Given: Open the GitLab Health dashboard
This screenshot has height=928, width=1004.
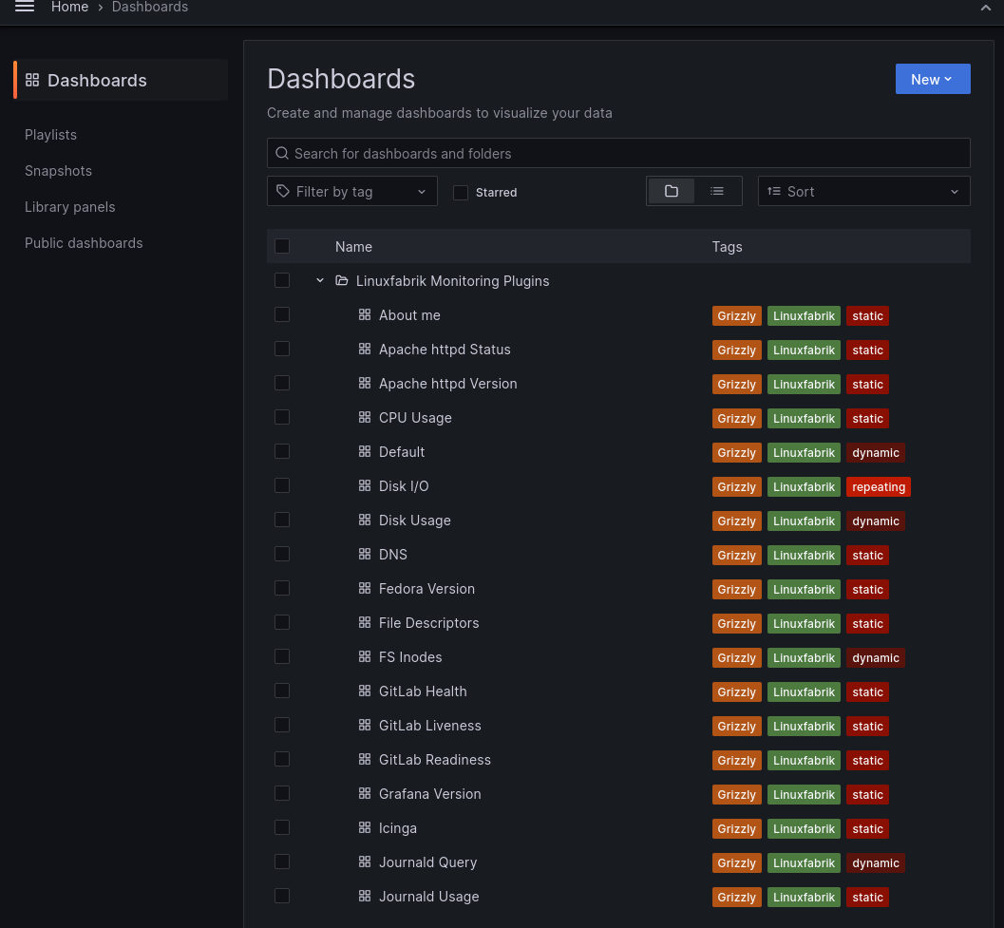Looking at the screenshot, I should [x=423, y=691].
